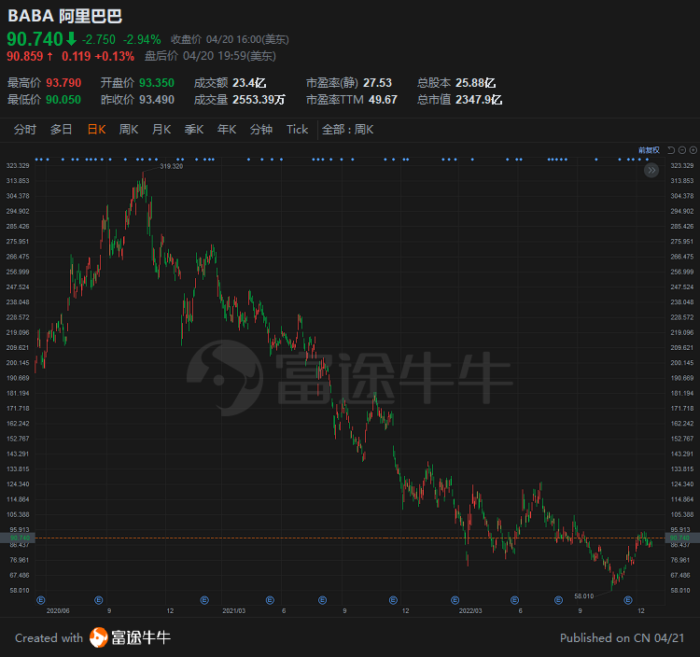
Task: Click the +0.13% after-hours change
Action: click(115, 56)
